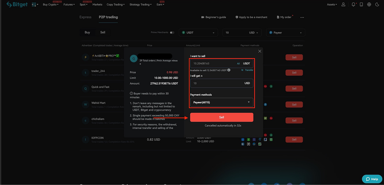Open the apps grid icon beside the logo
The image size is (384, 185).
point(33,4)
